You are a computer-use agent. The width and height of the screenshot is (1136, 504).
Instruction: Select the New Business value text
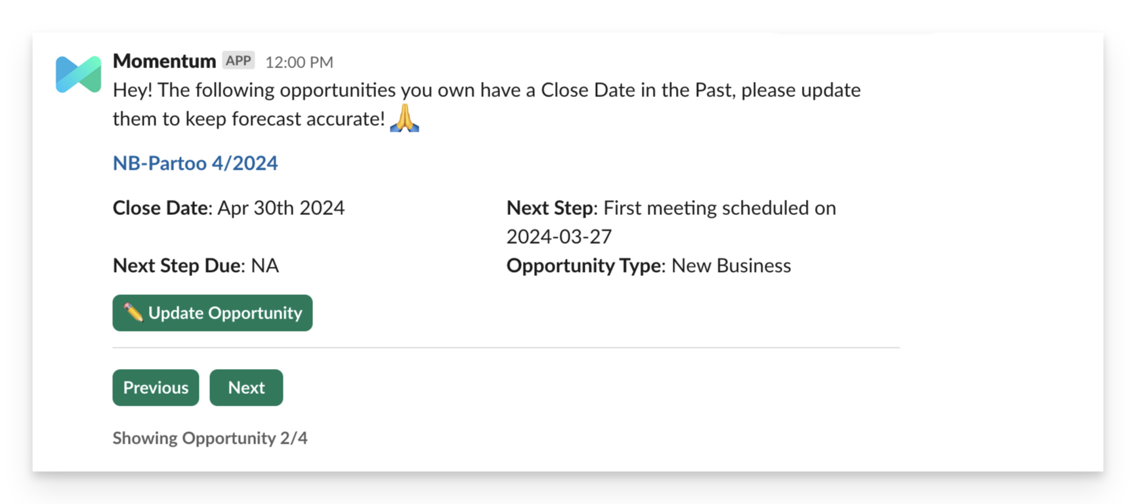pyautogui.click(x=731, y=265)
